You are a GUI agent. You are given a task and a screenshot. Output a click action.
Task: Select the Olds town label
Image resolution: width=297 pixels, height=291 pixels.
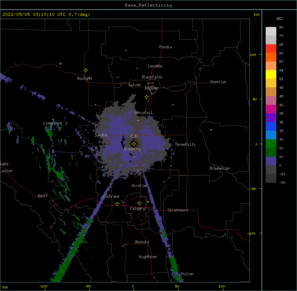tap(134, 136)
